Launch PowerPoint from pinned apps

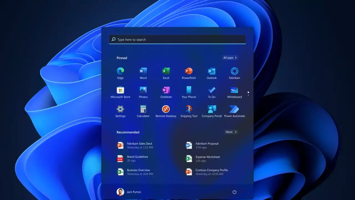[189, 71]
